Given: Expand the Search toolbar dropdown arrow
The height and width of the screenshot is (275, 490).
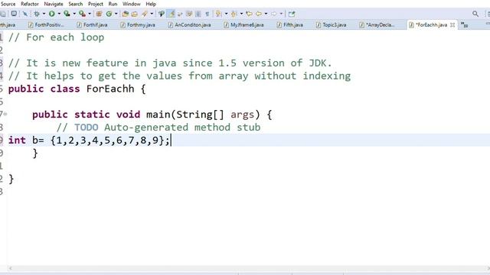Looking at the screenshot, I should coord(152,14).
